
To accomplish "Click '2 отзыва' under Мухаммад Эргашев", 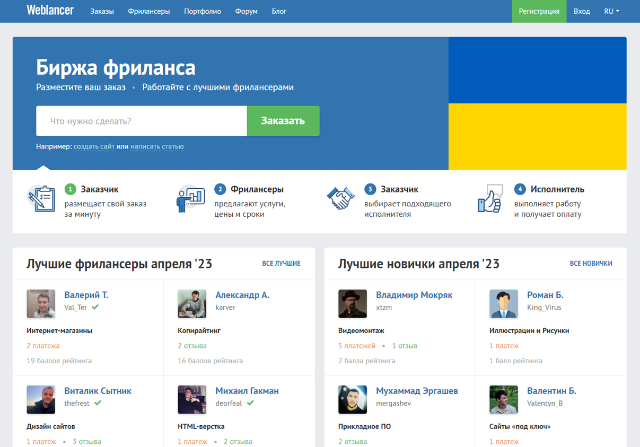I will (353, 442).
